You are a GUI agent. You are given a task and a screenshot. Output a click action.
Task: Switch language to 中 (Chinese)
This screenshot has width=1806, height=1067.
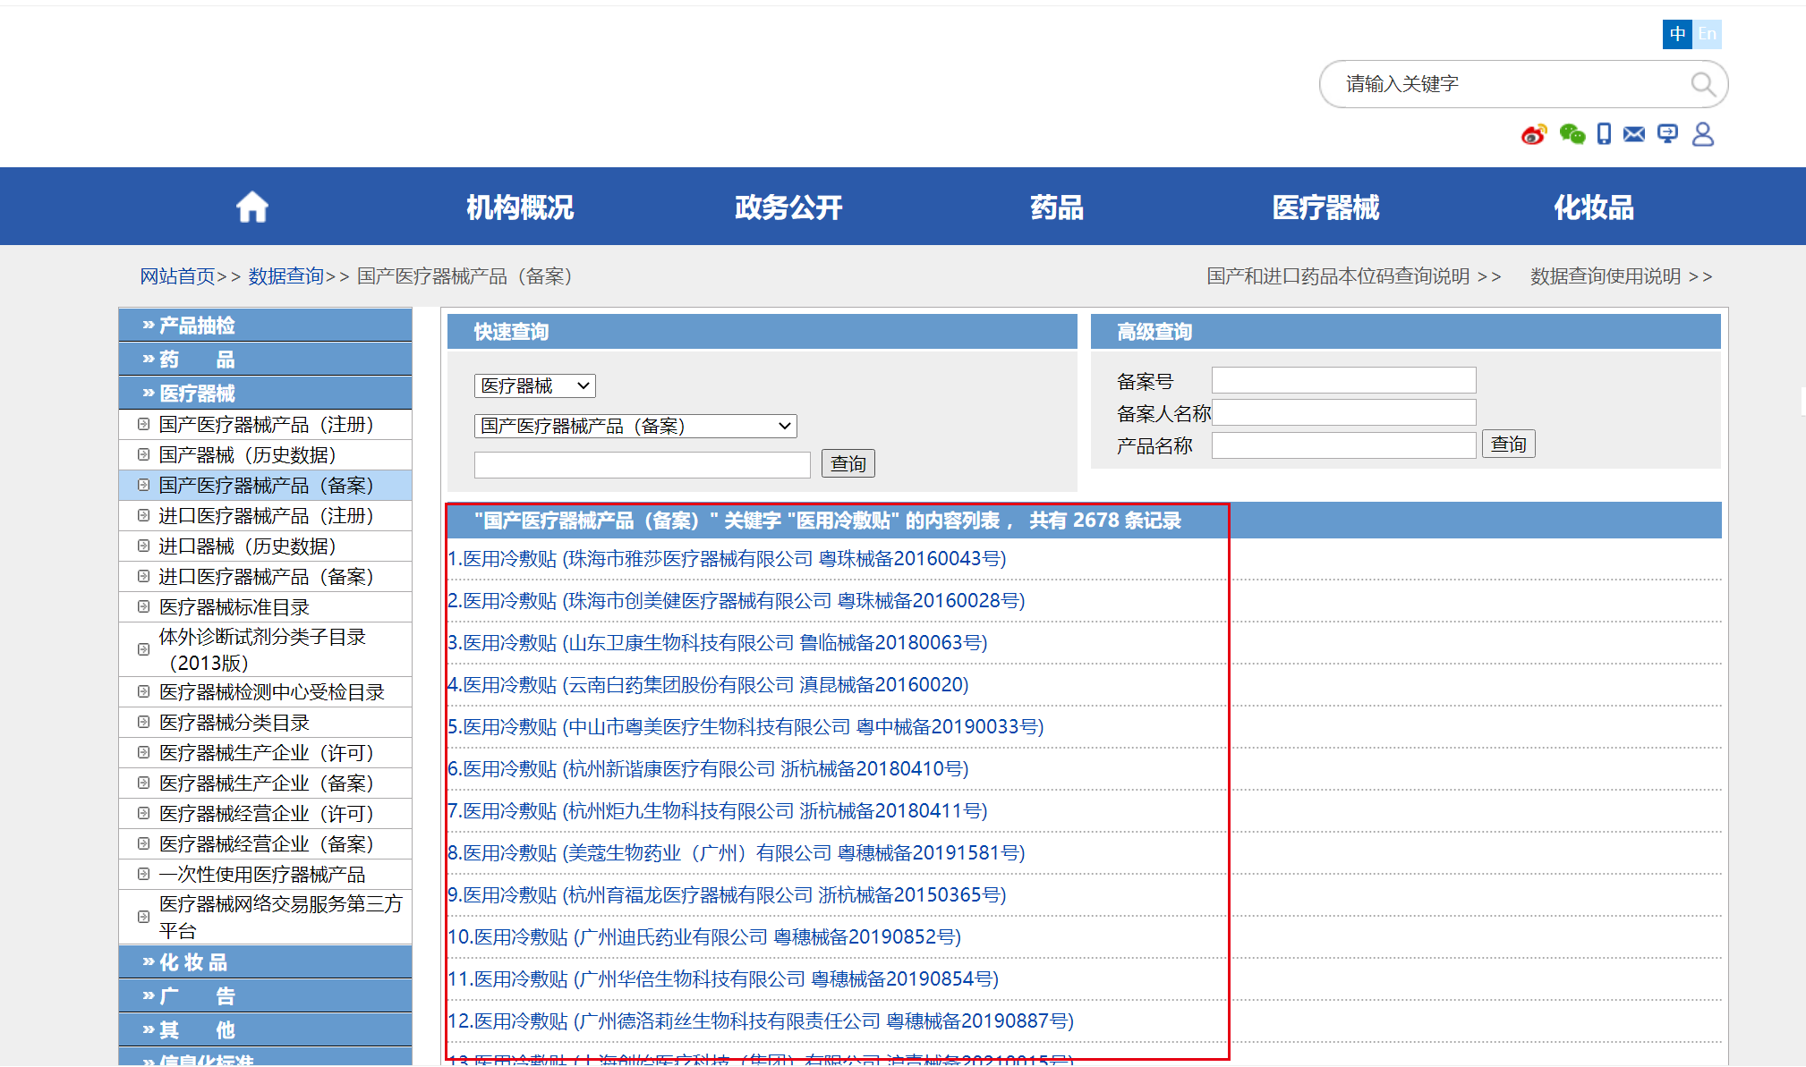(x=1677, y=34)
